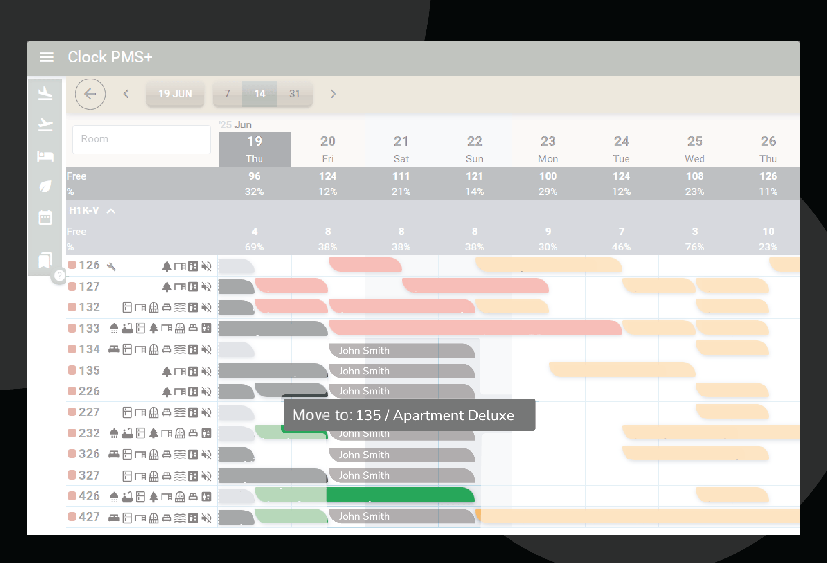The image size is (827, 563).
Task: Go to previous period with left chevron
Action: (x=126, y=94)
